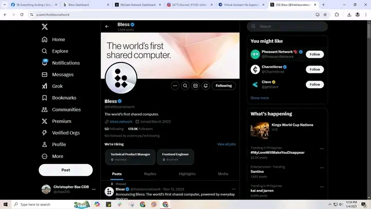Open the browser extensions puzzle icon
371x209 pixels.
click(x=336, y=14)
